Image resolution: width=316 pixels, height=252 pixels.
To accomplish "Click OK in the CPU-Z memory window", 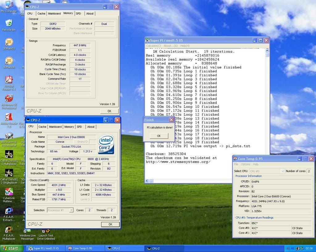I will click(110, 111).
